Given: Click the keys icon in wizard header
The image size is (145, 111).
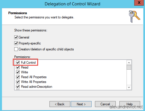Looking at the screenshot, I should point(134,16).
